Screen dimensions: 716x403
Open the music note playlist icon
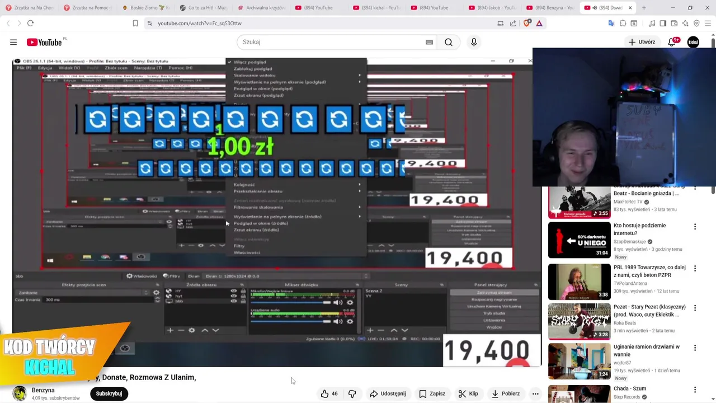pos(652,23)
